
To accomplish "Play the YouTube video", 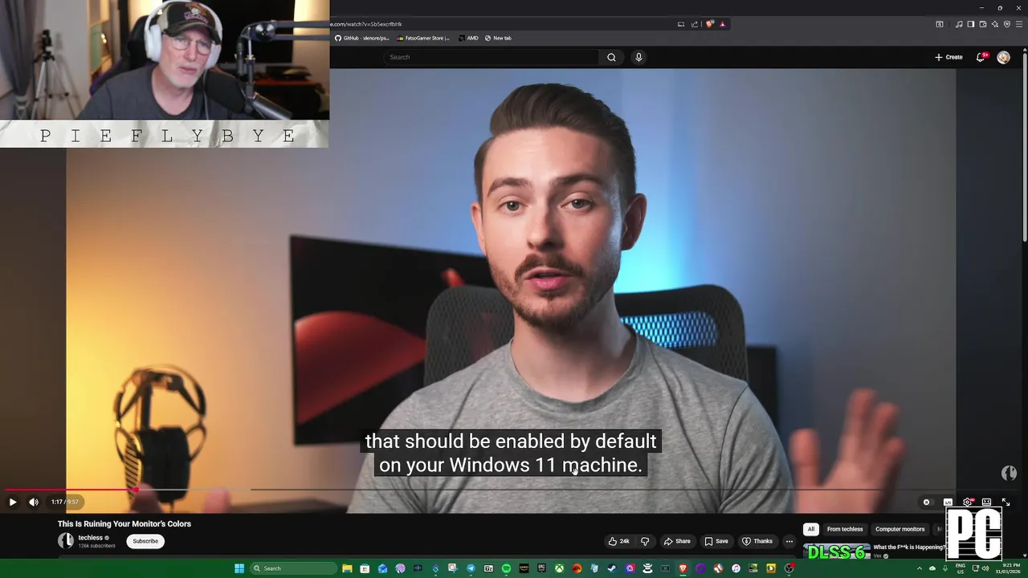I will [x=13, y=502].
